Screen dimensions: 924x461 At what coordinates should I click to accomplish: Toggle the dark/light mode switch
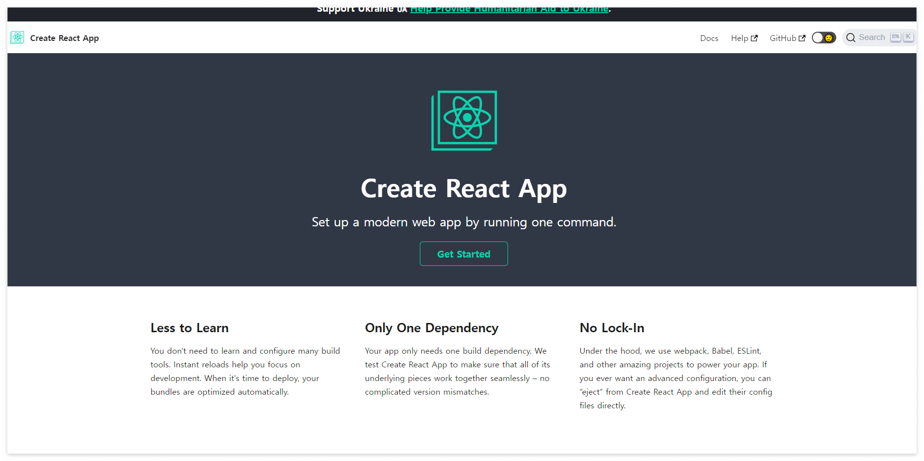(824, 38)
